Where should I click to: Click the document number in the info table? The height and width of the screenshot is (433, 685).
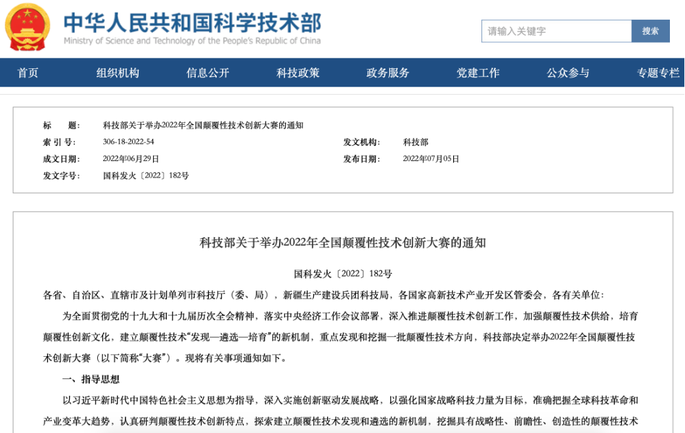[146, 176]
